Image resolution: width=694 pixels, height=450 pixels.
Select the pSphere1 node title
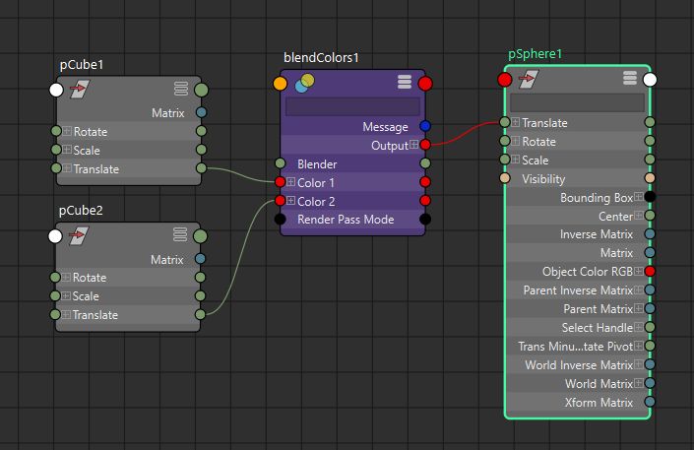[535, 54]
